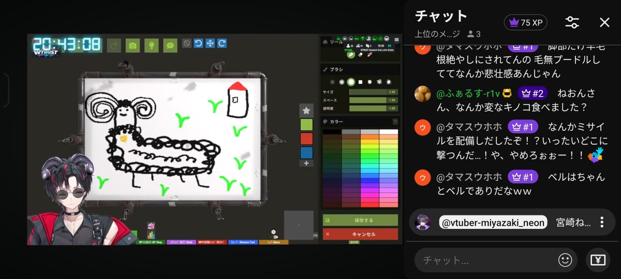The width and height of the screenshot is (621, 279).
Task: Click the star favorites icon above swatches
Action: click(306, 110)
